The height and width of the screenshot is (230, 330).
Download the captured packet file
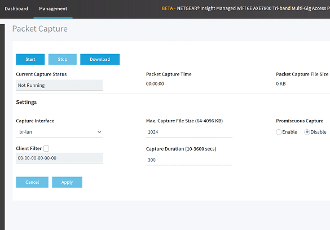[x=100, y=59]
